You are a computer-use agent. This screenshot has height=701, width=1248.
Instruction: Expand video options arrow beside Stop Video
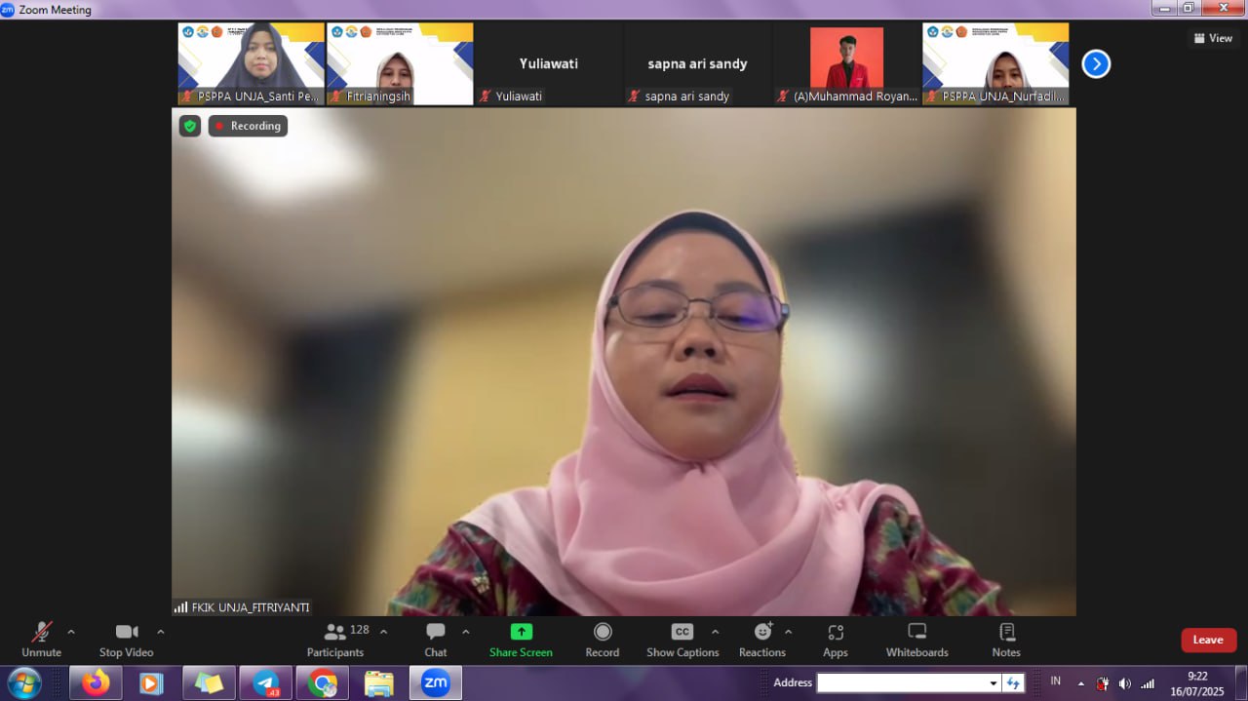pos(161,632)
